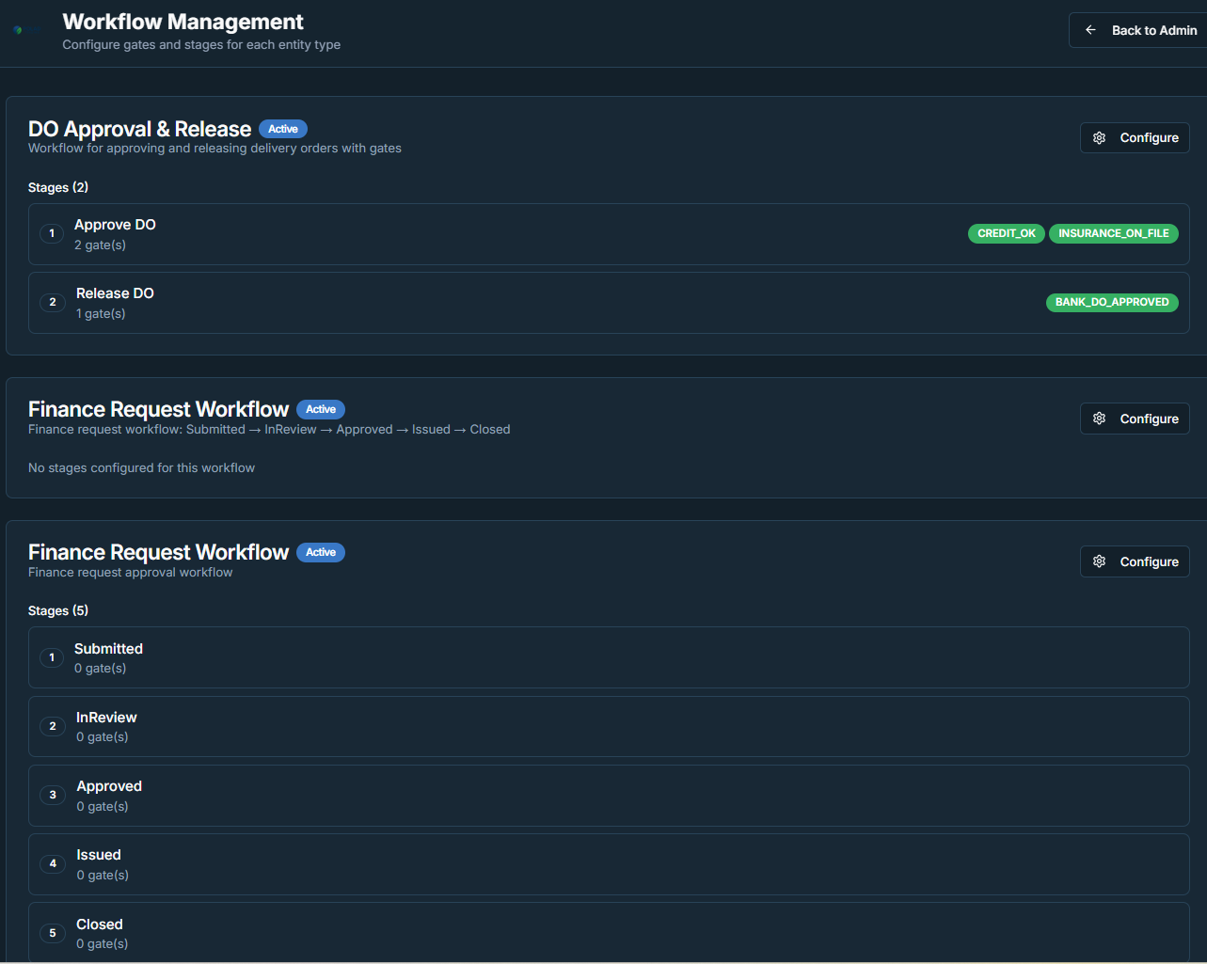Select the Release DO stage row
This screenshot has width=1207, height=964.
pos(609,303)
